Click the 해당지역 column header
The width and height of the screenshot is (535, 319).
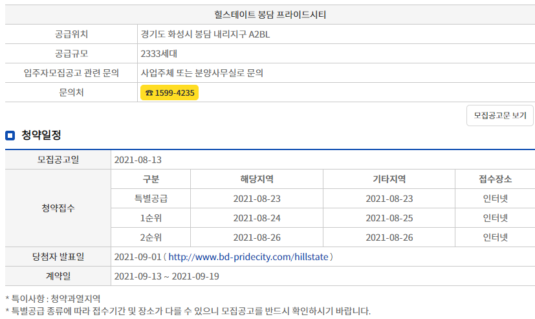pos(257,179)
